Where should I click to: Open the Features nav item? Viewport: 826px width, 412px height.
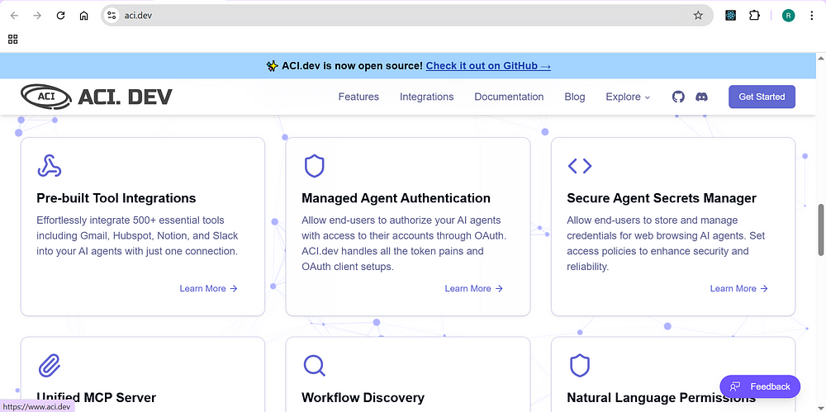coord(358,97)
